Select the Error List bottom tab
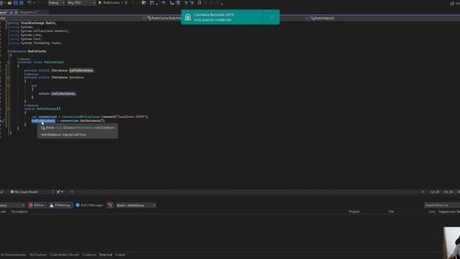Screen dimensions: 460x259 point(106,255)
